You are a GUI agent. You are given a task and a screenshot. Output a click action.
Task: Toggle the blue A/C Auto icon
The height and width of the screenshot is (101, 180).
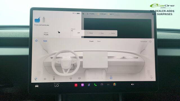click(x=111, y=78)
